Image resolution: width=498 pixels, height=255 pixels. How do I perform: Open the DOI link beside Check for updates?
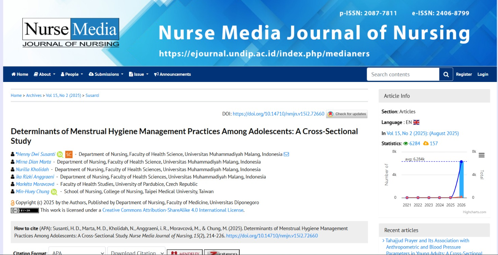[x=279, y=114]
